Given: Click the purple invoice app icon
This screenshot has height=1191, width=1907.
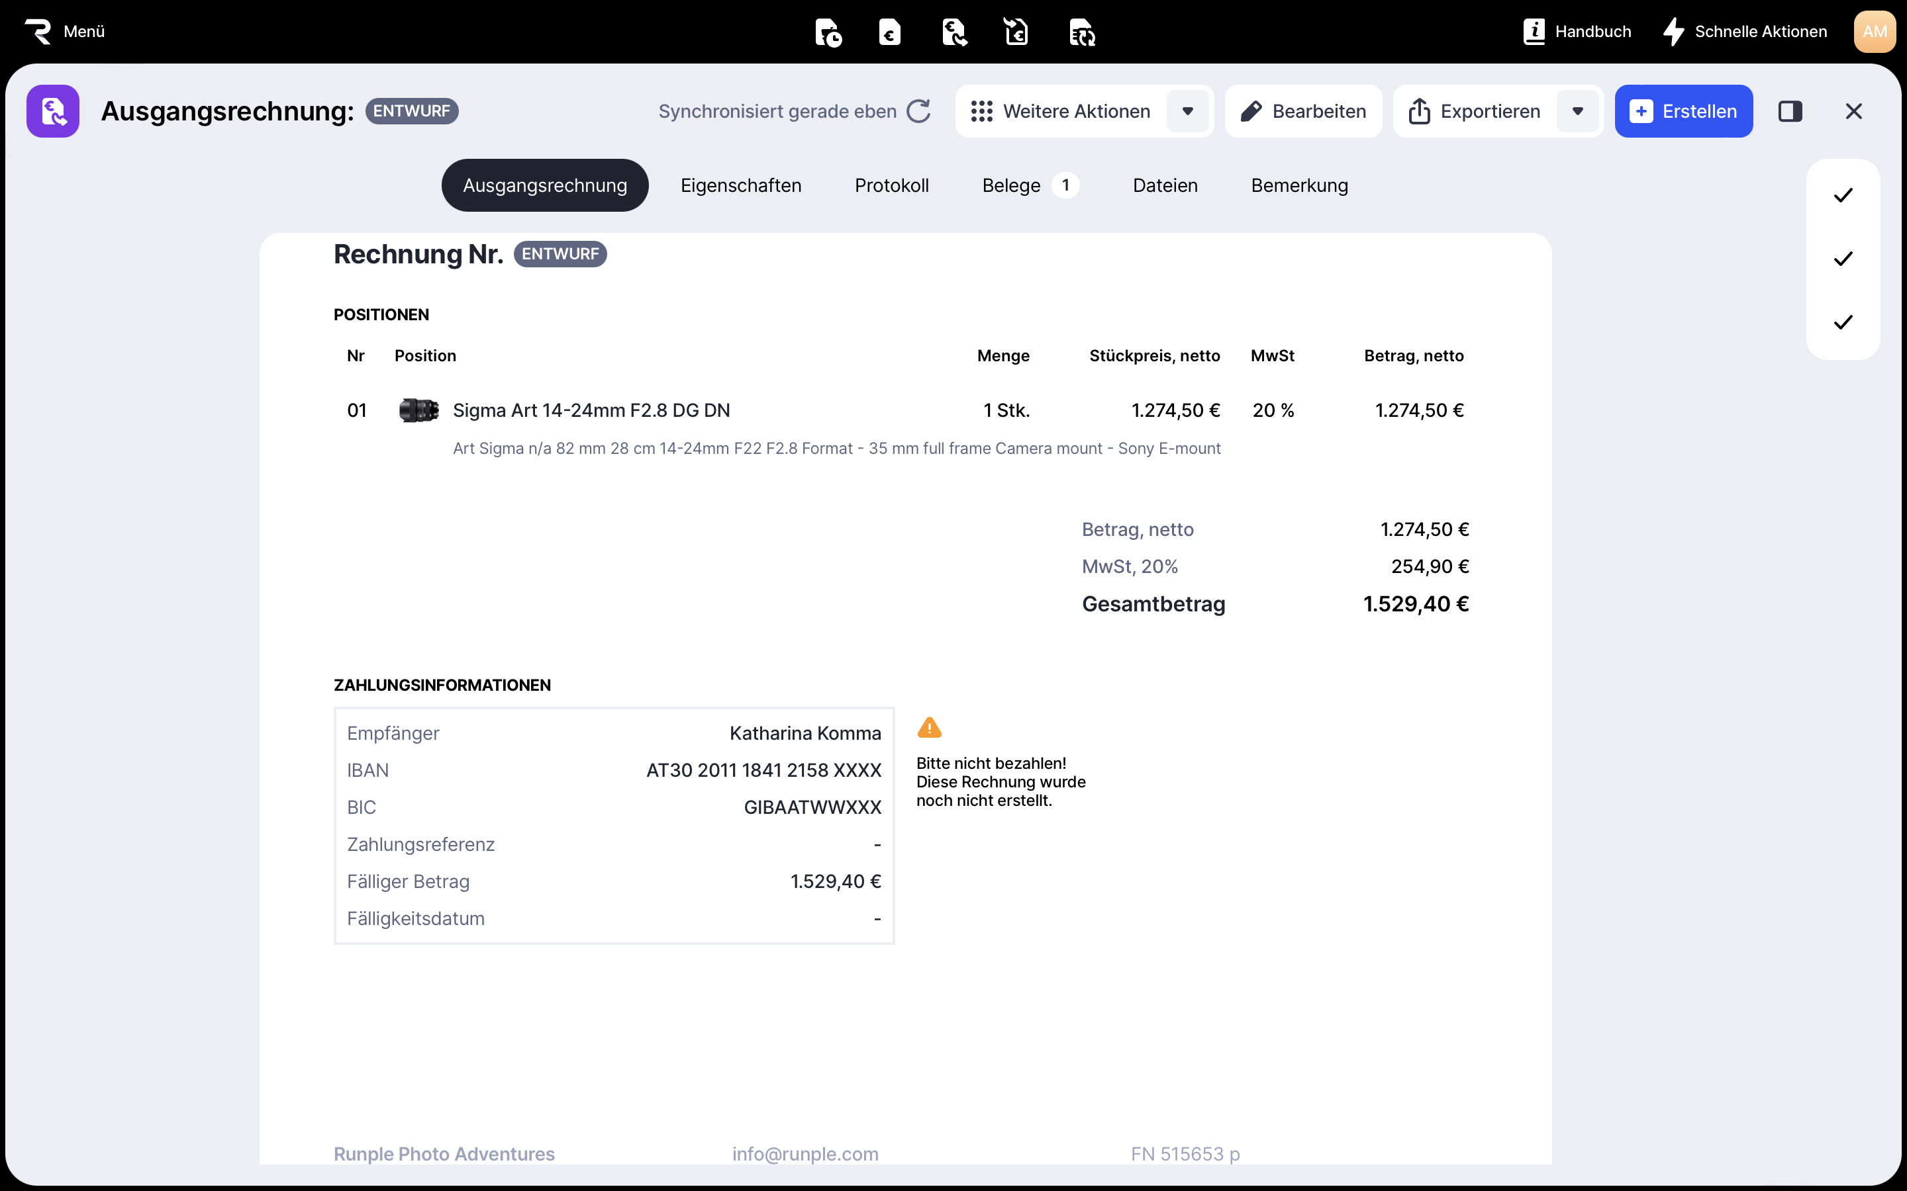Looking at the screenshot, I should (x=53, y=111).
